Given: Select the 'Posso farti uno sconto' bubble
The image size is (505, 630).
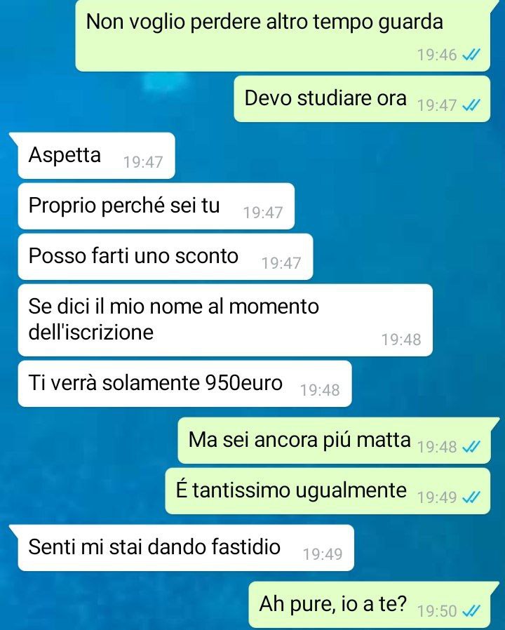Looking at the screenshot, I should (x=166, y=257).
